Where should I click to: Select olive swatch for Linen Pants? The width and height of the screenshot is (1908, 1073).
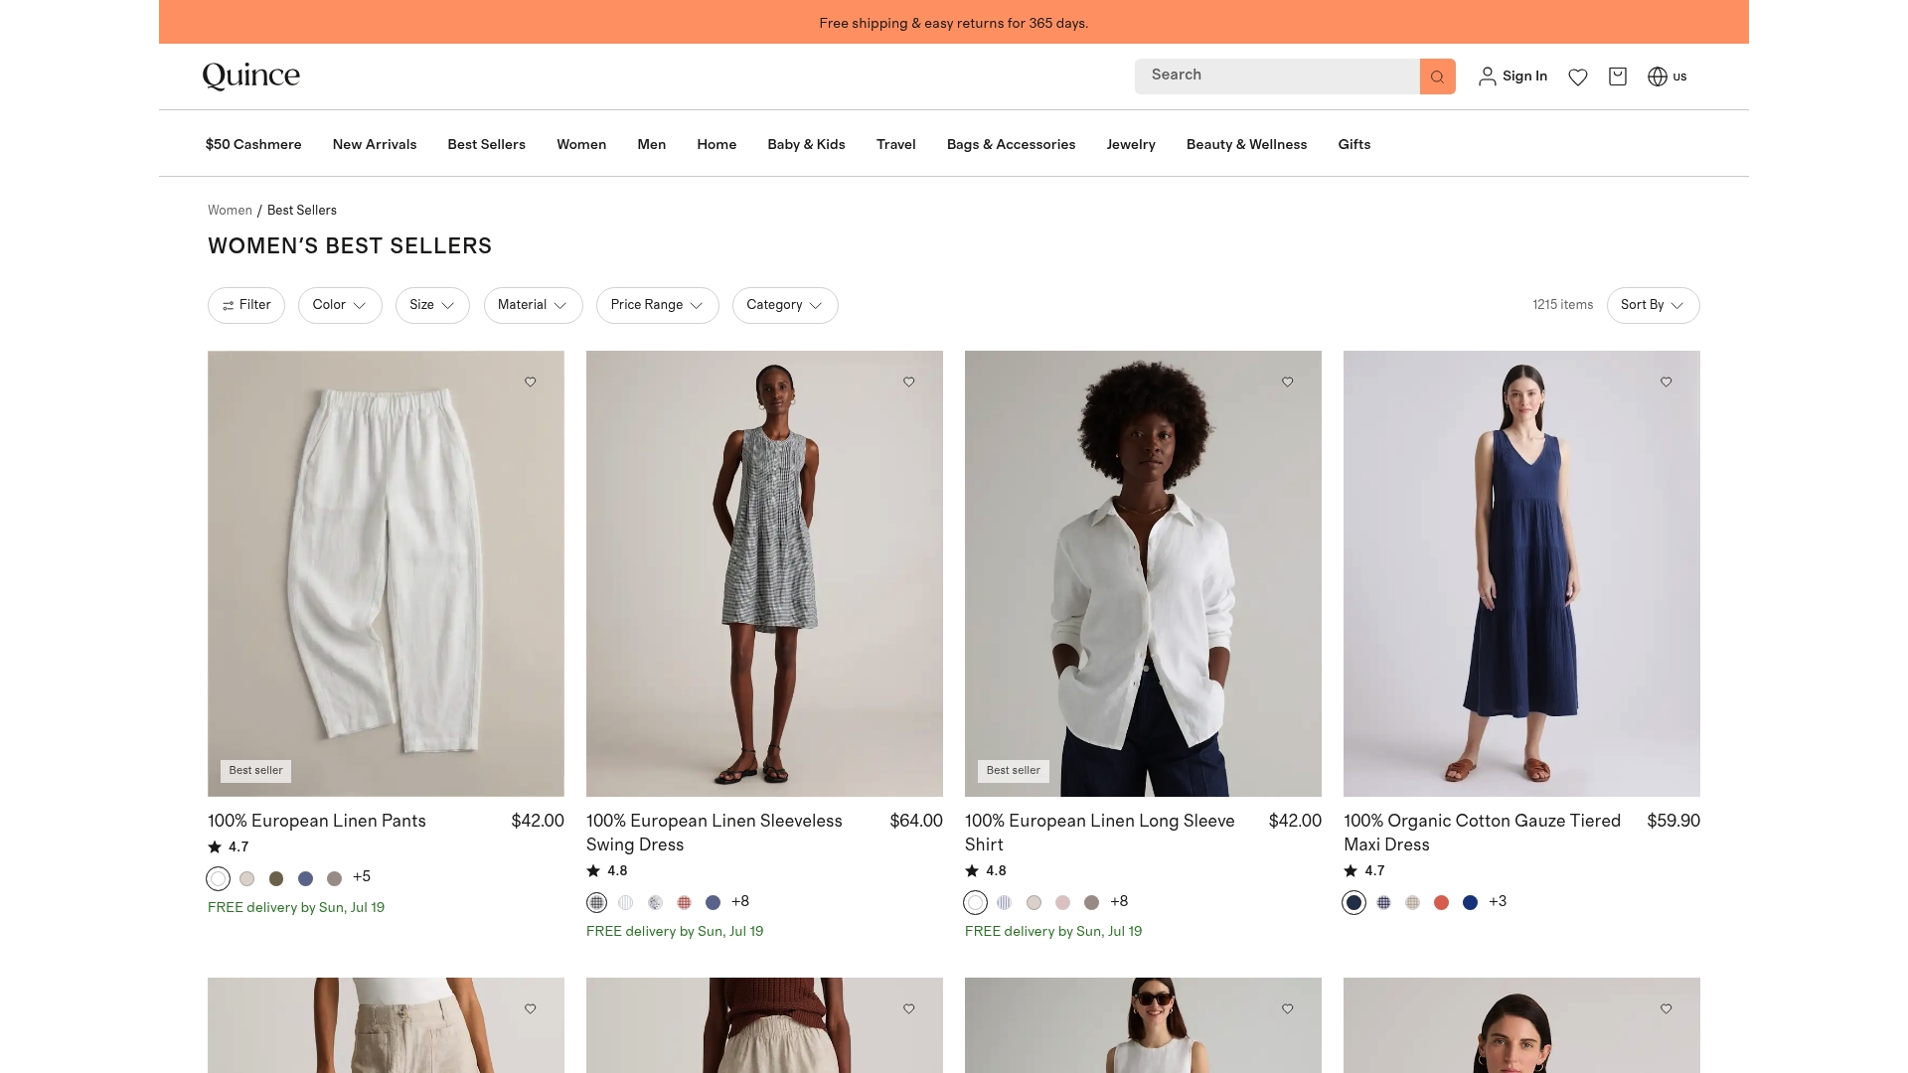(x=276, y=878)
